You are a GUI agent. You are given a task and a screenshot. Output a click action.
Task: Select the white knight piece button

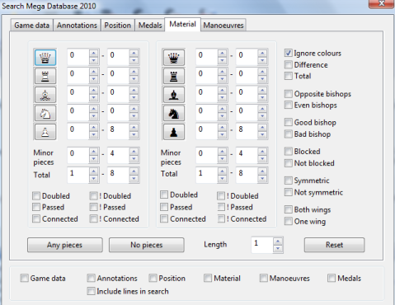pyautogui.click(x=45, y=113)
